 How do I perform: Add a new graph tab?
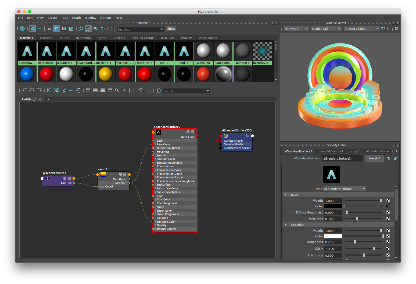48,99
